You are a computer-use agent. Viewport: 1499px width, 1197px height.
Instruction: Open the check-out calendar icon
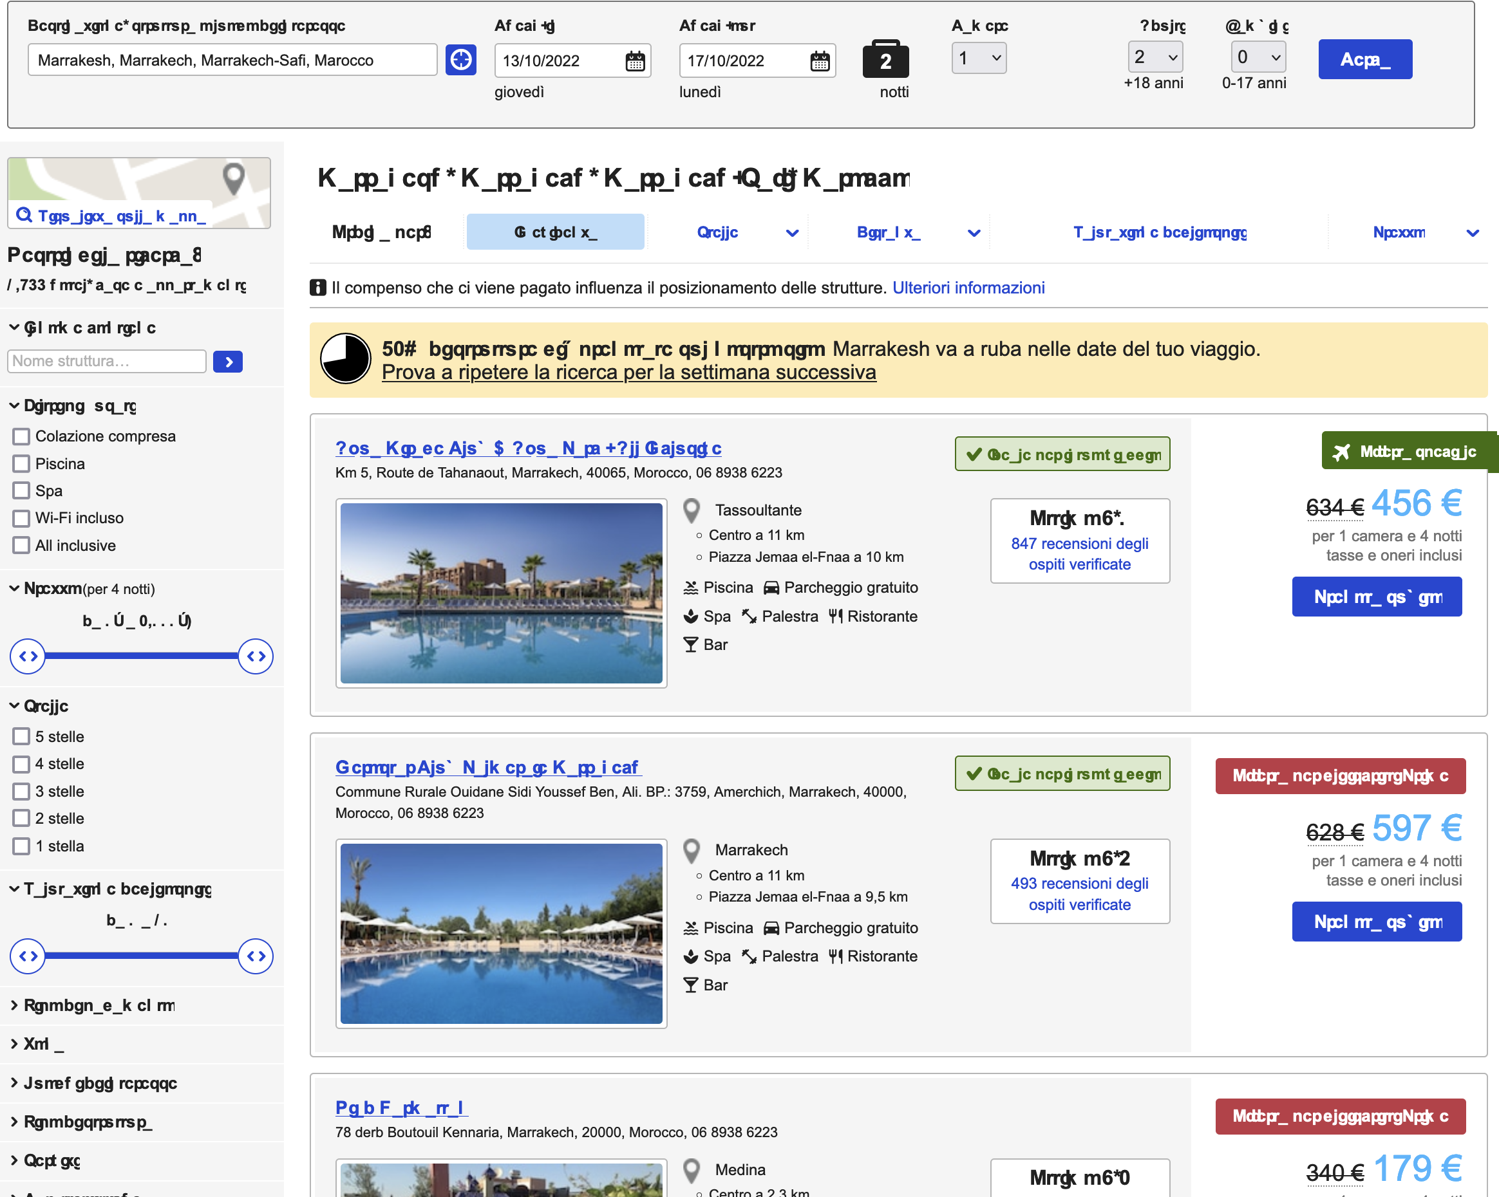tap(820, 61)
